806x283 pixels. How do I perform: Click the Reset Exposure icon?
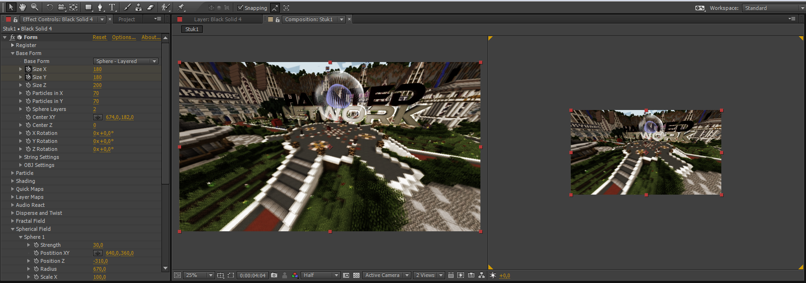click(x=493, y=275)
